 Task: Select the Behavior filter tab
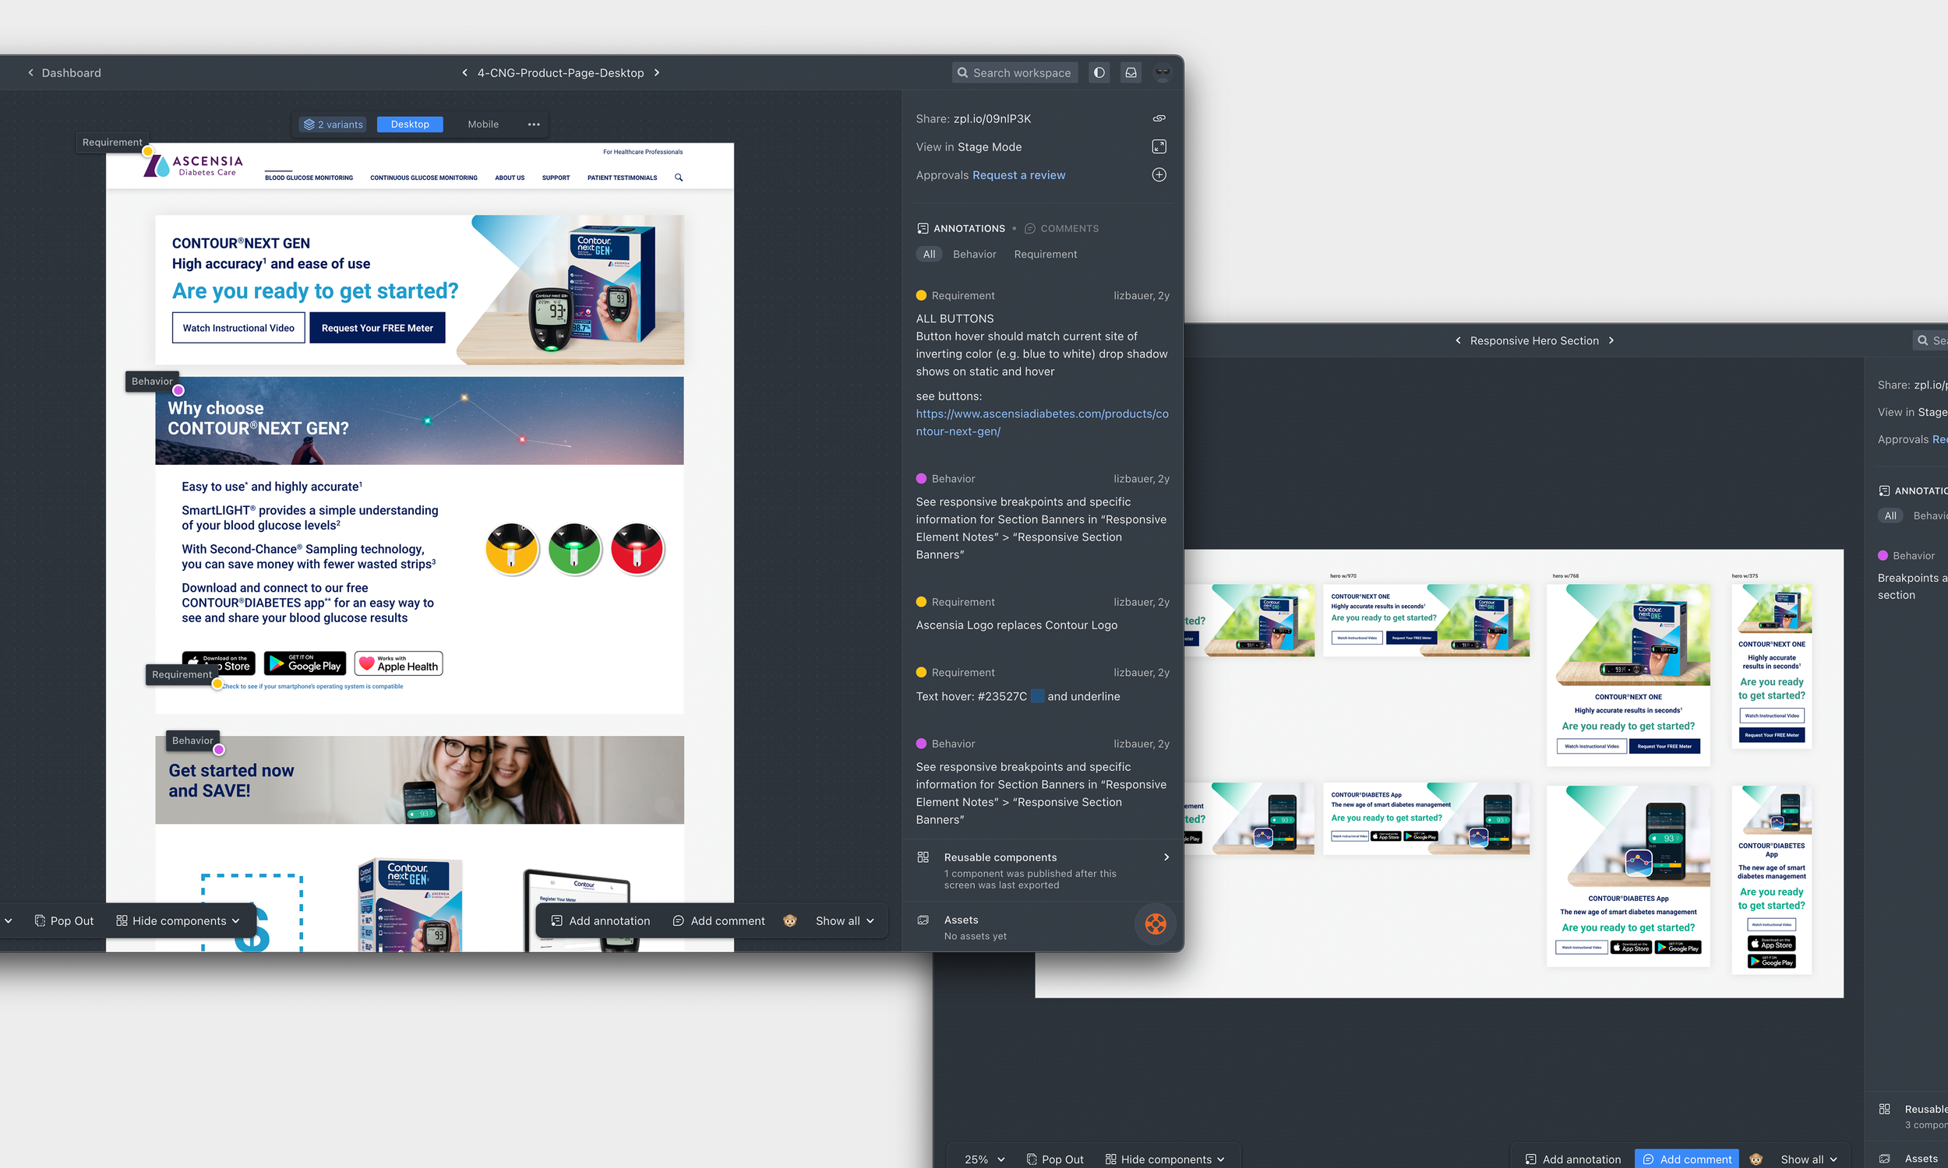point(974,254)
